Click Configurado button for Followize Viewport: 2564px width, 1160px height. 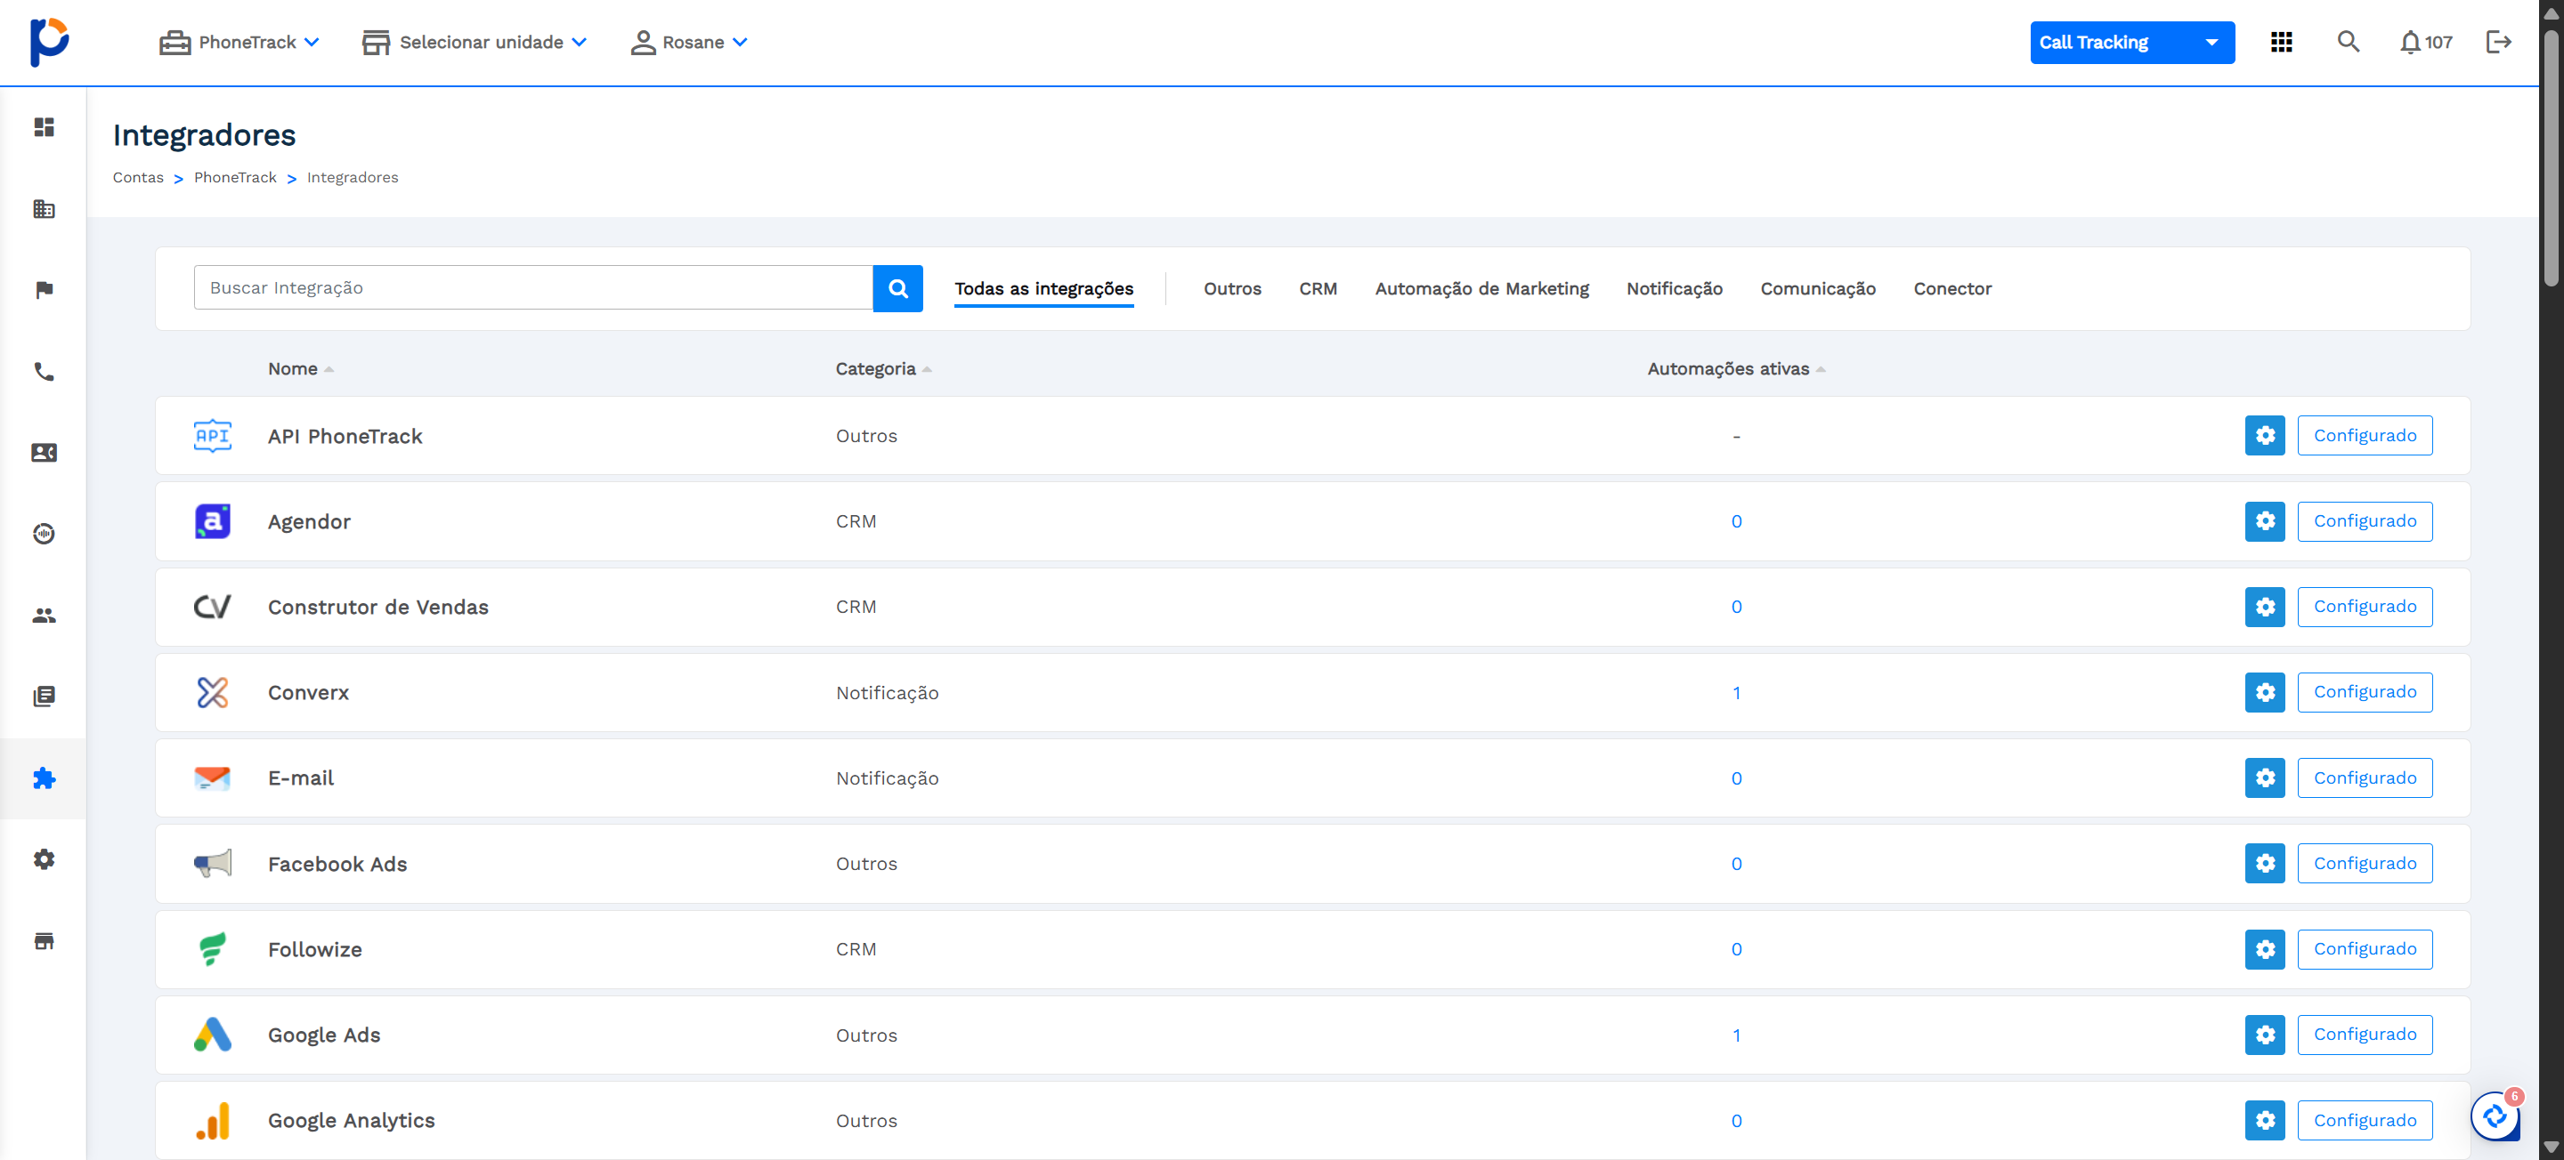2364,949
